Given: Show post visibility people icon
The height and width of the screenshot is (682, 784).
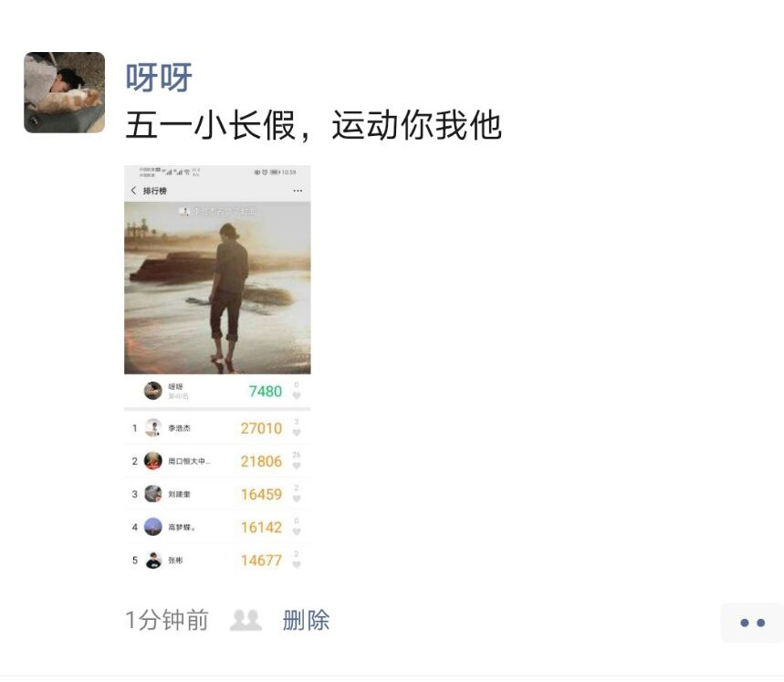Looking at the screenshot, I should click(x=246, y=620).
